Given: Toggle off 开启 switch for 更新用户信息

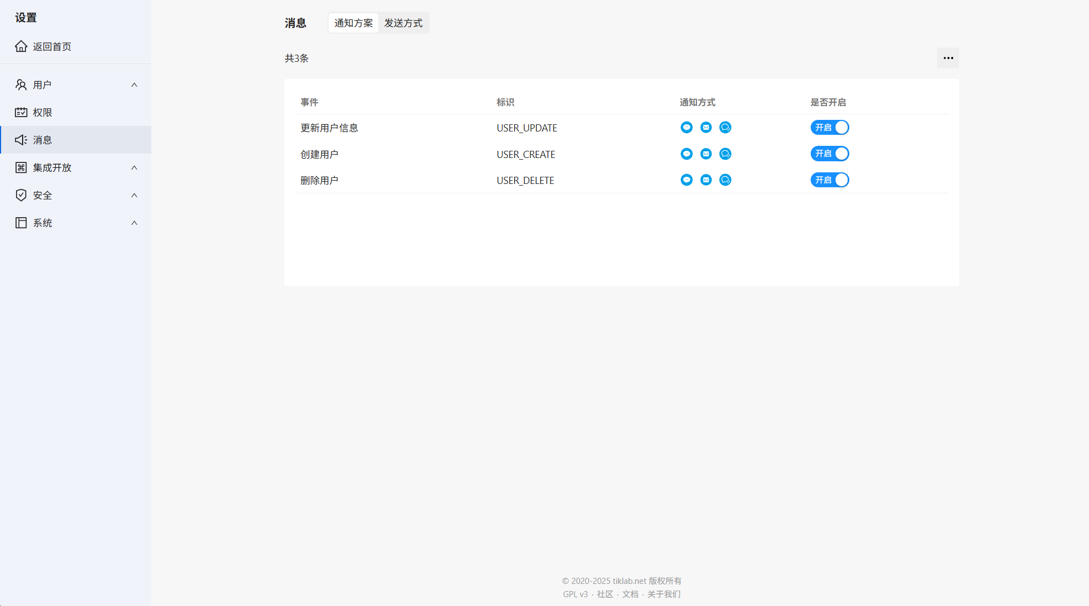Looking at the screenshot, I should (x=829, y=128).
